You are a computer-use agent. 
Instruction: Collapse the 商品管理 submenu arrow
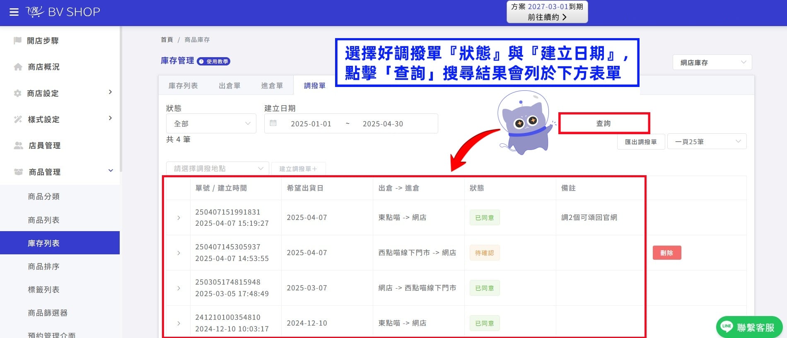tap(111, 171)
